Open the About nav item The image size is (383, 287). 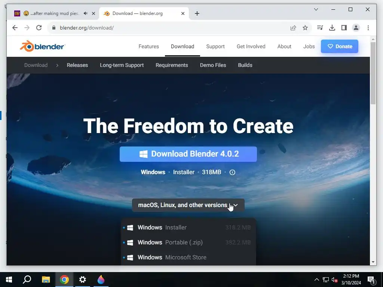(284, 46)
